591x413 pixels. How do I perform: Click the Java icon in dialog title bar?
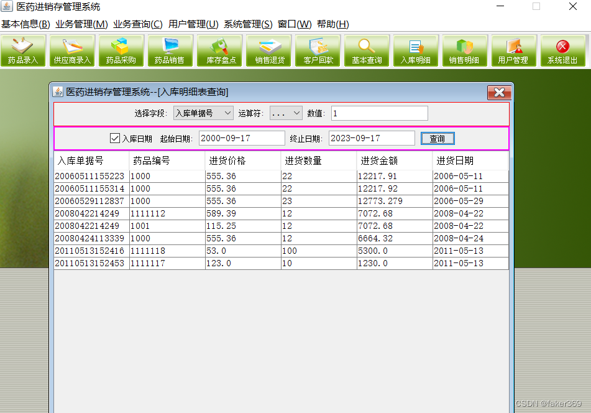58,91
